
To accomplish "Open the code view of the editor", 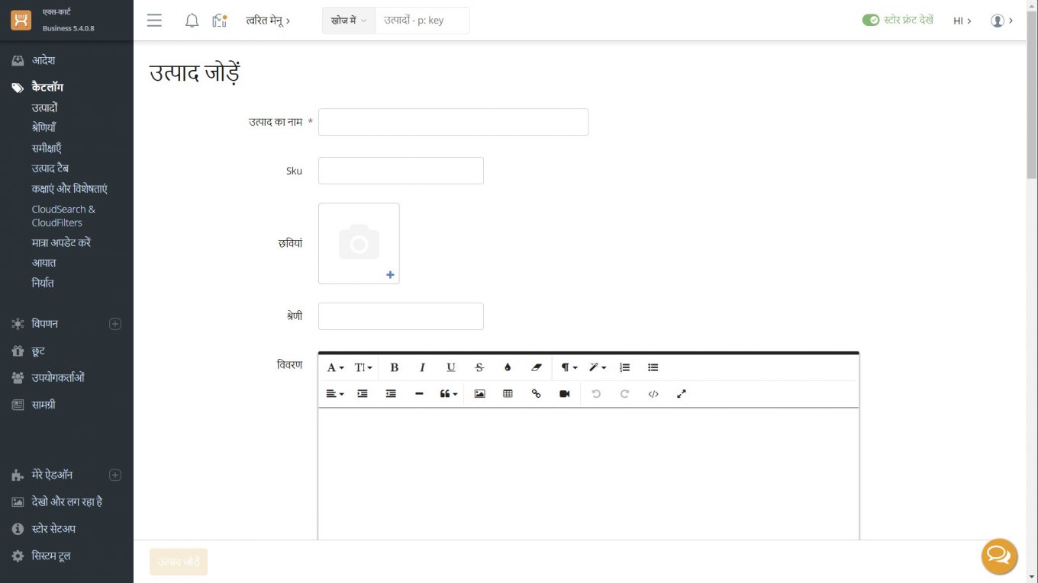I will (x=653, y=393).
